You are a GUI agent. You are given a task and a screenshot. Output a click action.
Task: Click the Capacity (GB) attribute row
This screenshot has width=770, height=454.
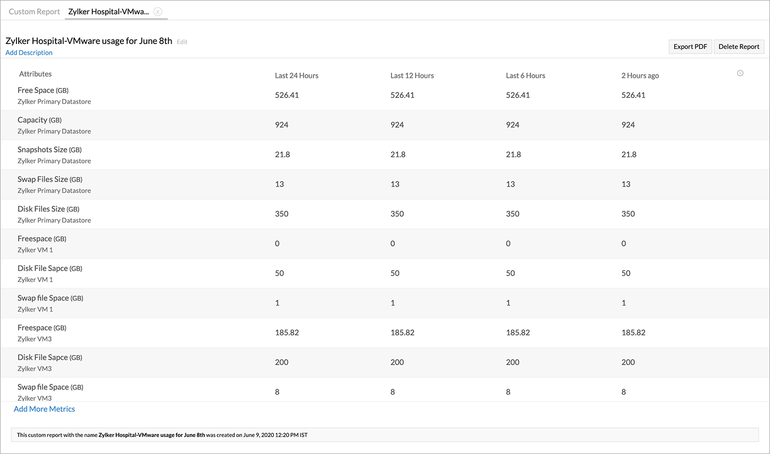tap(40, 120)
